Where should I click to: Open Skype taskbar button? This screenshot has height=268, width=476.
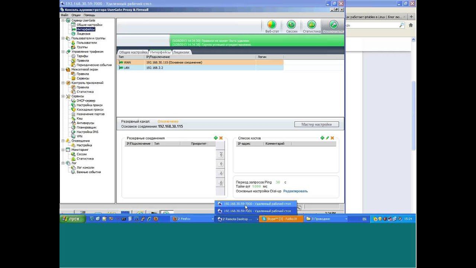(282, 219)
